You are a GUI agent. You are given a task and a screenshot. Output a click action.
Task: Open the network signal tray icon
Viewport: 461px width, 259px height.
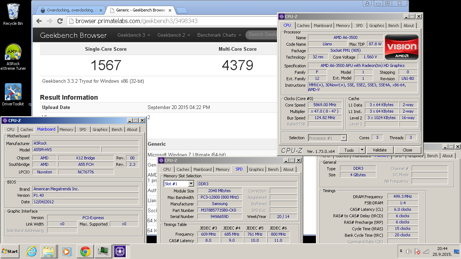426,251
